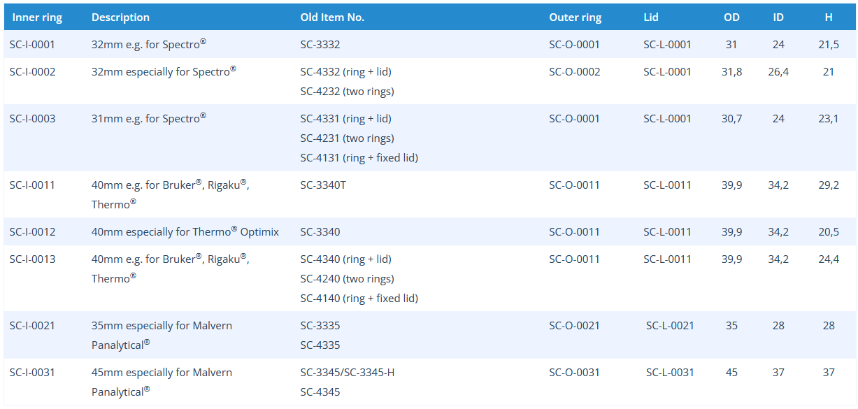
Task: Select the Description column header
Action: point(120,17)
